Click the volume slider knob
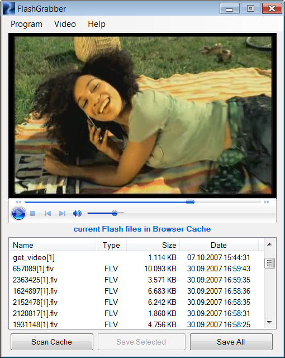The height and width of the screenshot is (358, 285). pyautogui.click(x=115, y=213)
